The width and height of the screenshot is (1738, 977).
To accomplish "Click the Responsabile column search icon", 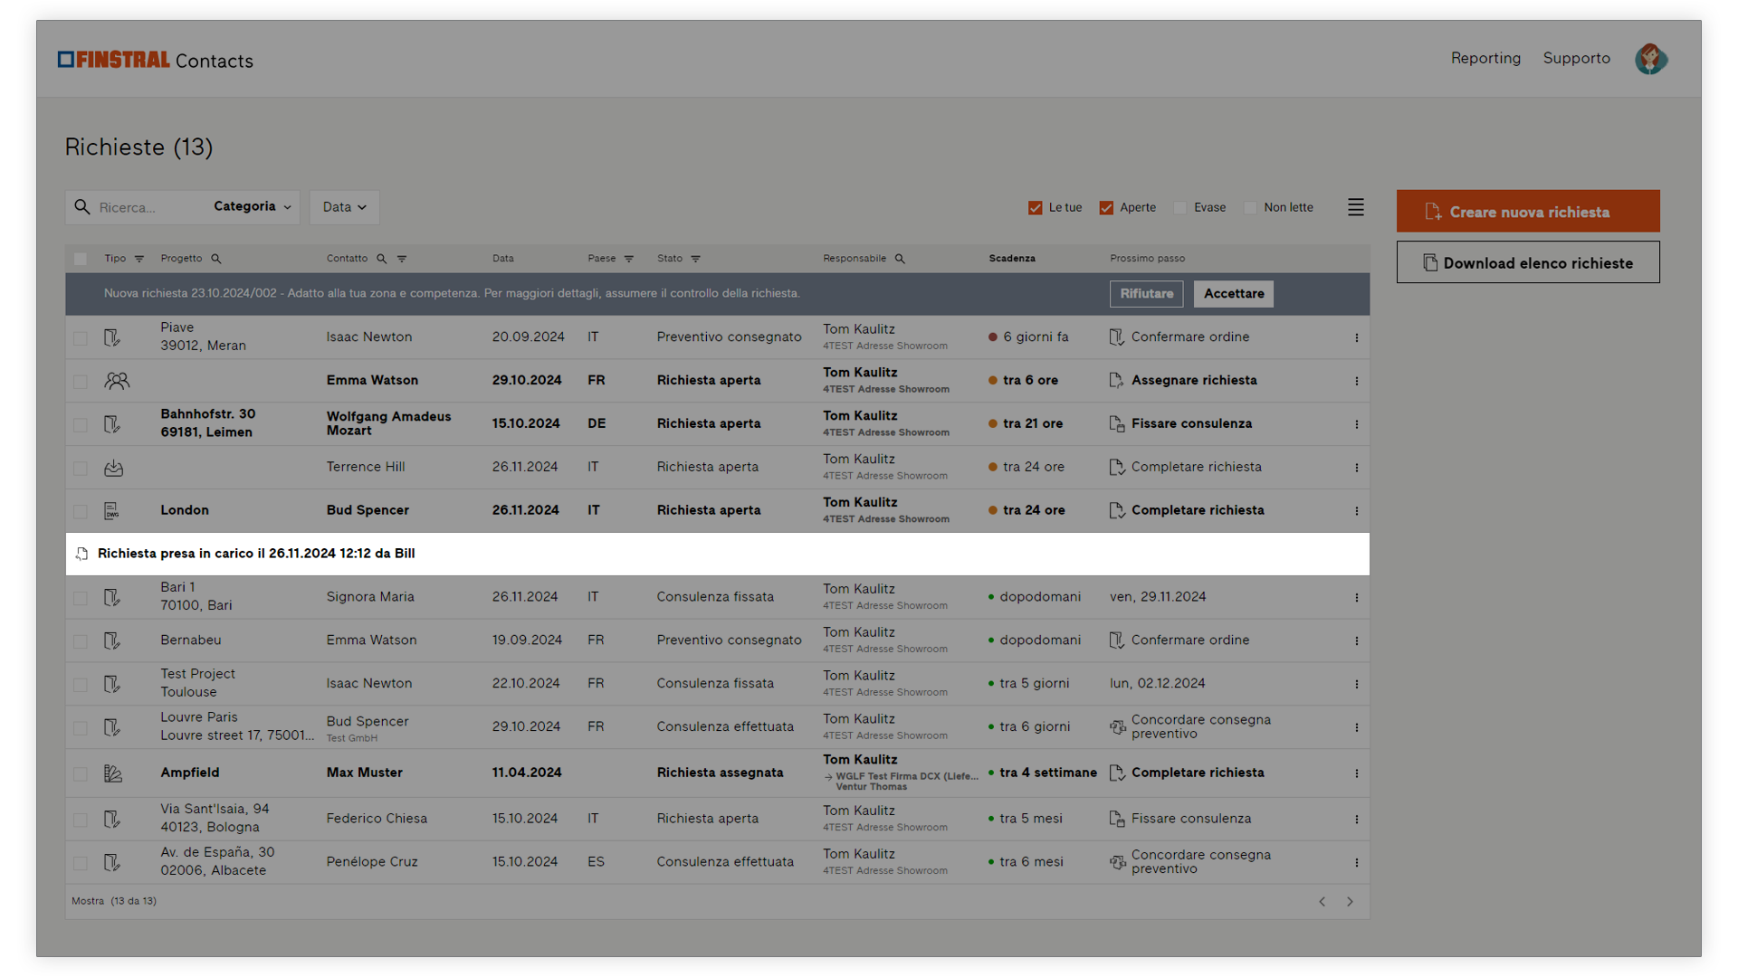I will [900, 259].
